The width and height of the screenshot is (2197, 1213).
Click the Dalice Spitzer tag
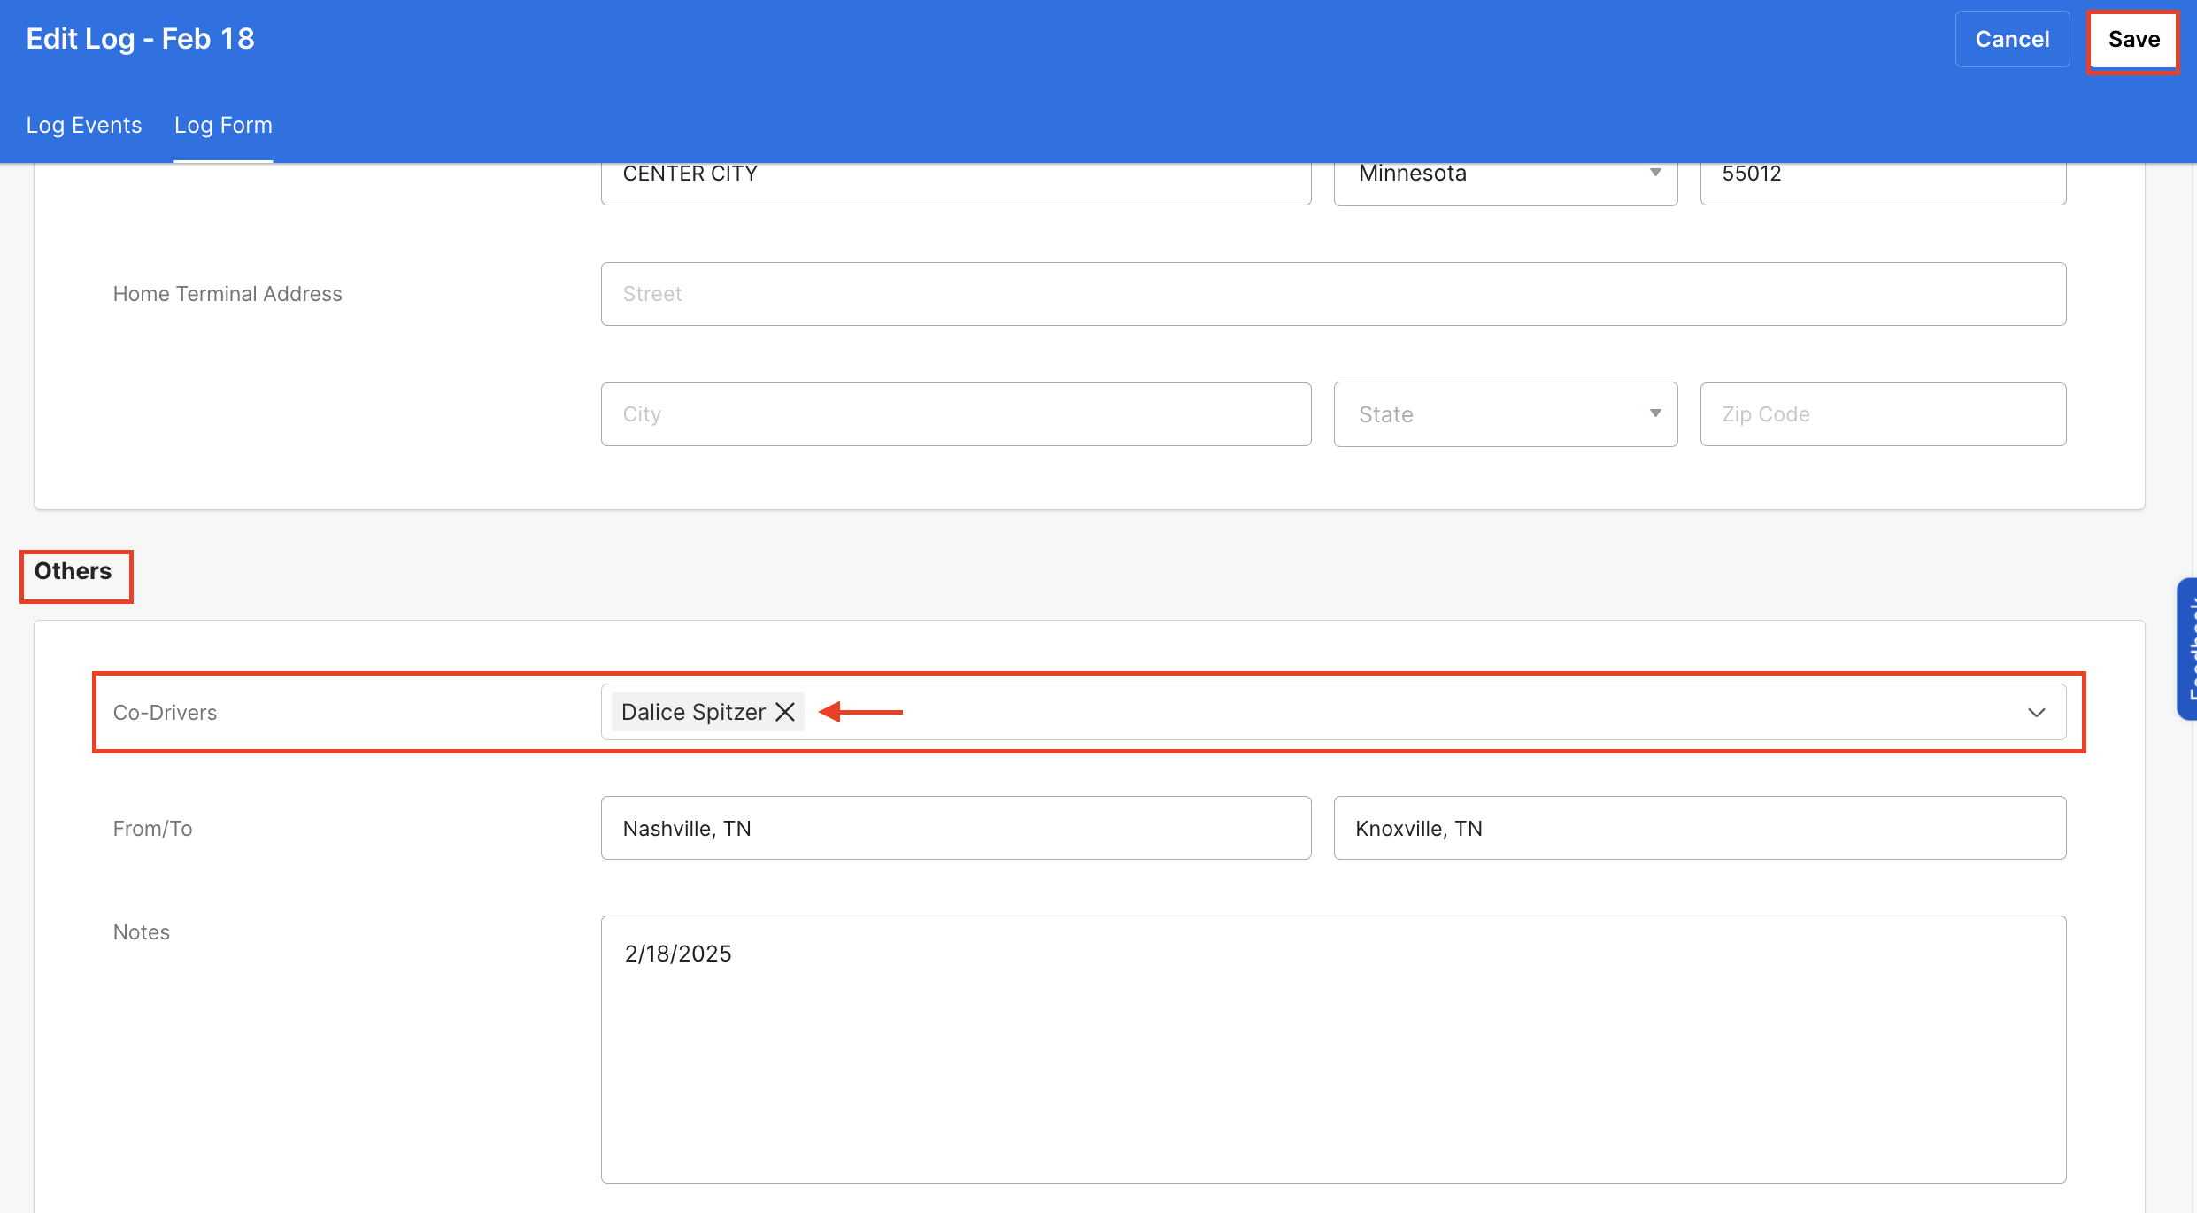[693, 712]
